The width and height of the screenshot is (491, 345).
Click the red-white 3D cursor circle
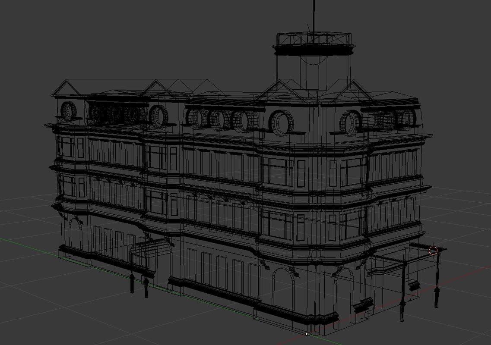click(433, 251)
